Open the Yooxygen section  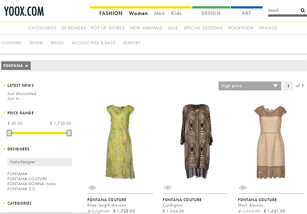pos(241,28)
